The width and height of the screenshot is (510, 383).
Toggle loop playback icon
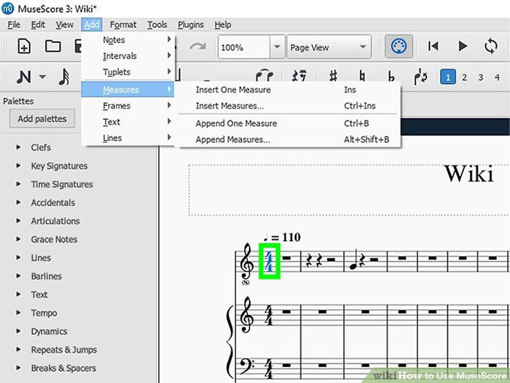click(x=490, y=47)
